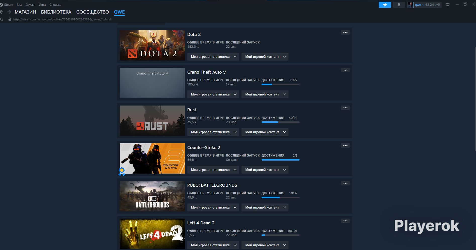Open the Dota 2 title link
The height and width of the screenshot is (250, 476).
click(194, 34)
